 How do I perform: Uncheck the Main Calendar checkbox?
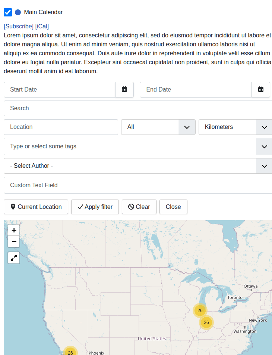coord(8,12)
